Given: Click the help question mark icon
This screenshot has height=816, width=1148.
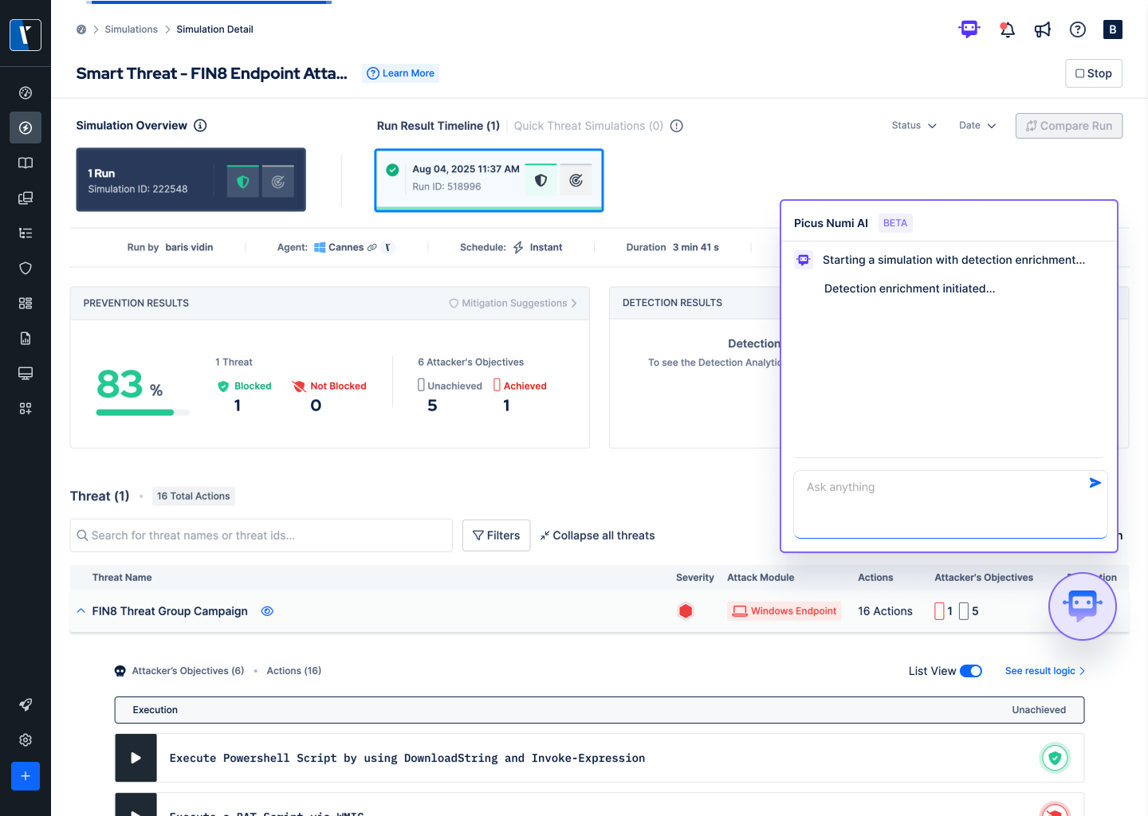Looking at the screenshot, I should click(1077, 29).
